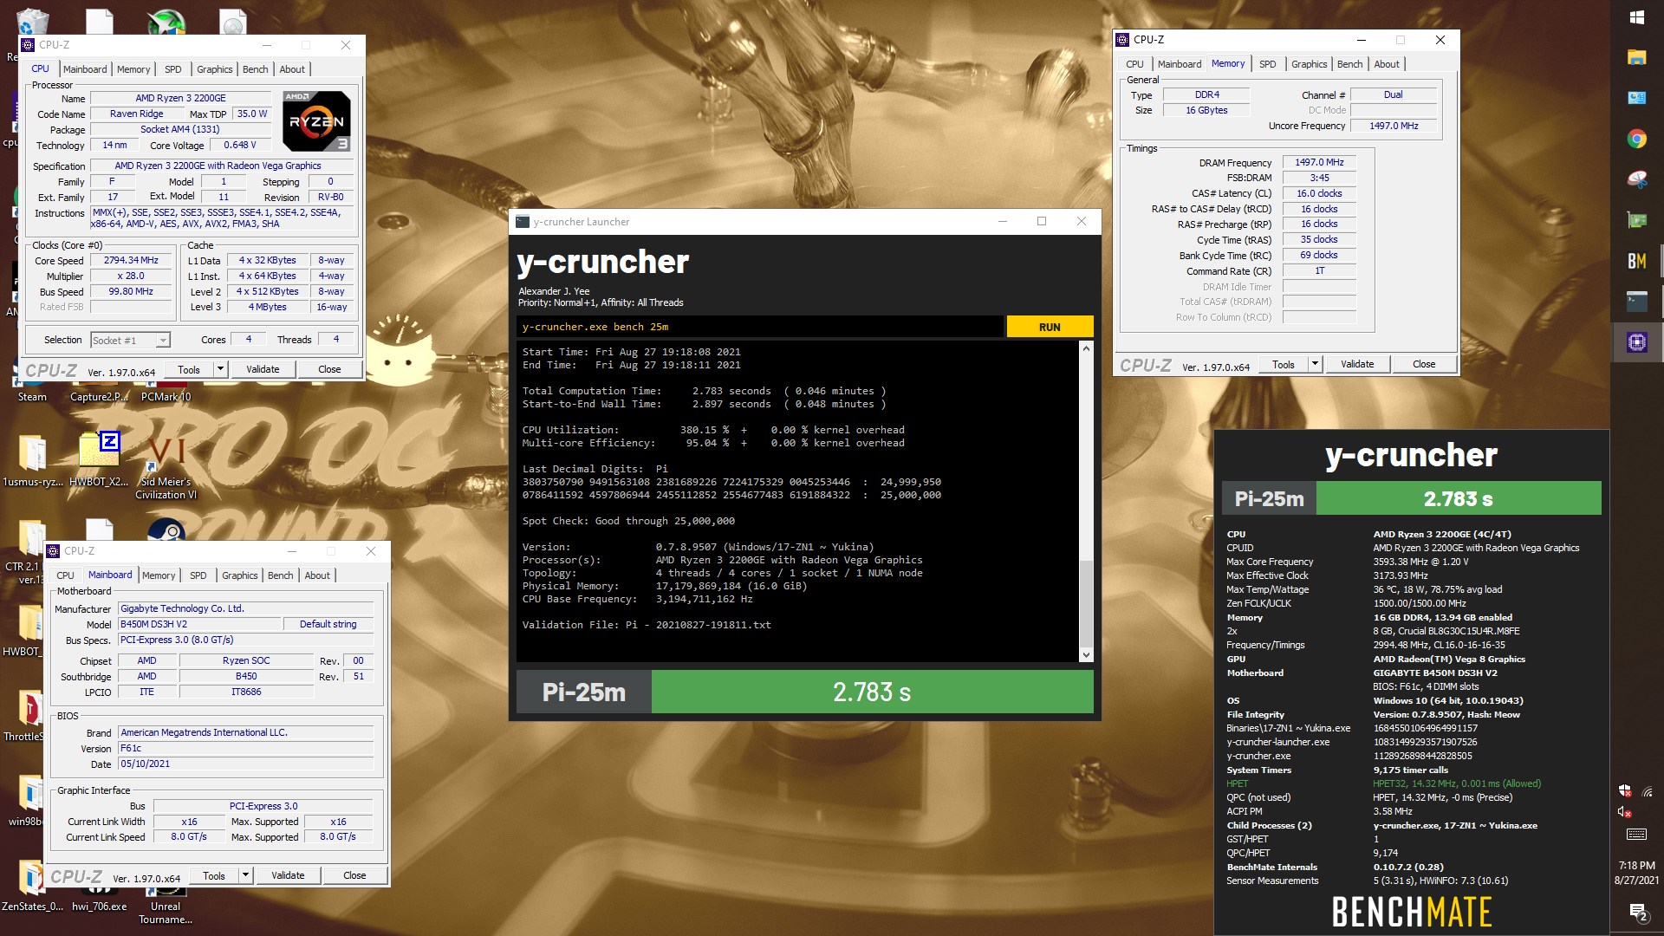This screenshot has height=936, width=1664.
Task: Open SPD tab in Memory CPU-Z window
Action: (1267, 64)
